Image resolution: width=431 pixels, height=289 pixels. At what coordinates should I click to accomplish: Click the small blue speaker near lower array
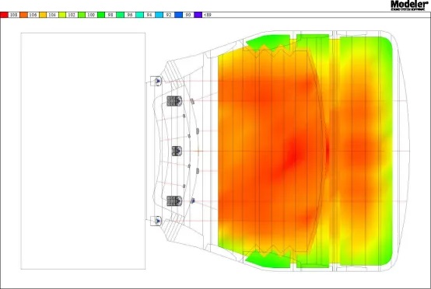pos(193,201)
